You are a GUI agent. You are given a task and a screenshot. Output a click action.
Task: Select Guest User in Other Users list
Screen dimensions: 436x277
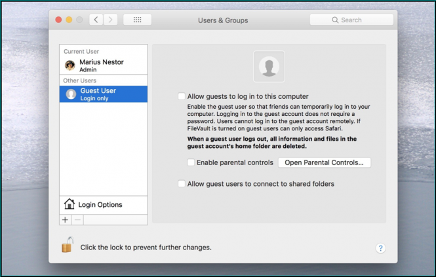point(104,94)
